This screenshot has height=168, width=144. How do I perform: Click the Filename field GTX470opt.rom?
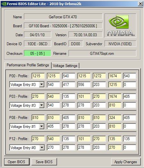(x=102, y=53)
